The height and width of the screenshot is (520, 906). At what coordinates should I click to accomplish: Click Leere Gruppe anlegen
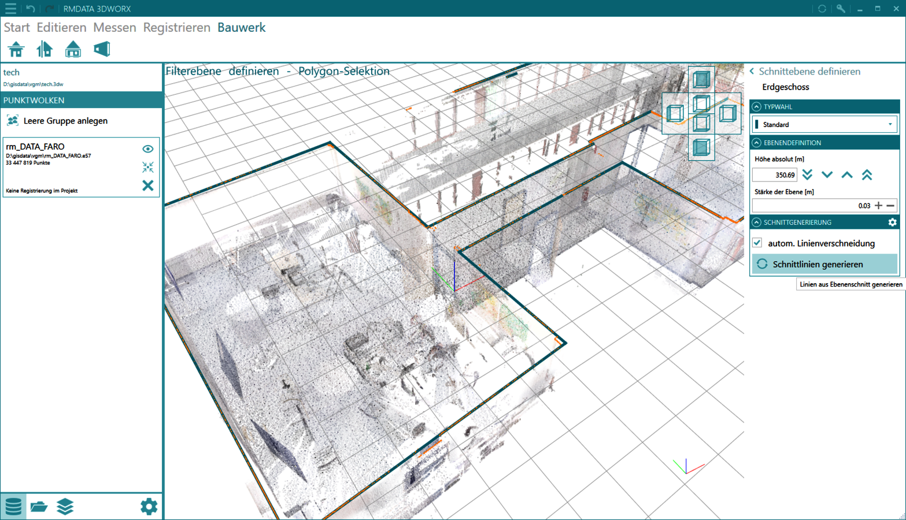[65, 121]
